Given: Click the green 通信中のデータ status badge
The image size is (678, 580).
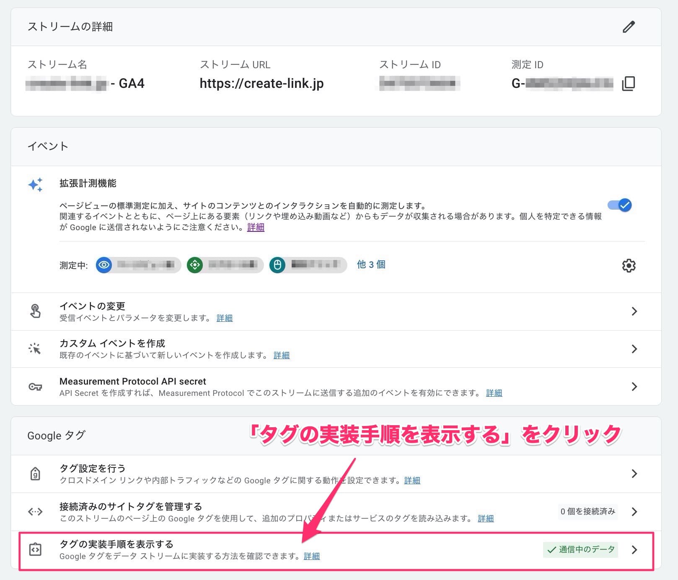Looking at the screenshot, I should click(580, 549).
